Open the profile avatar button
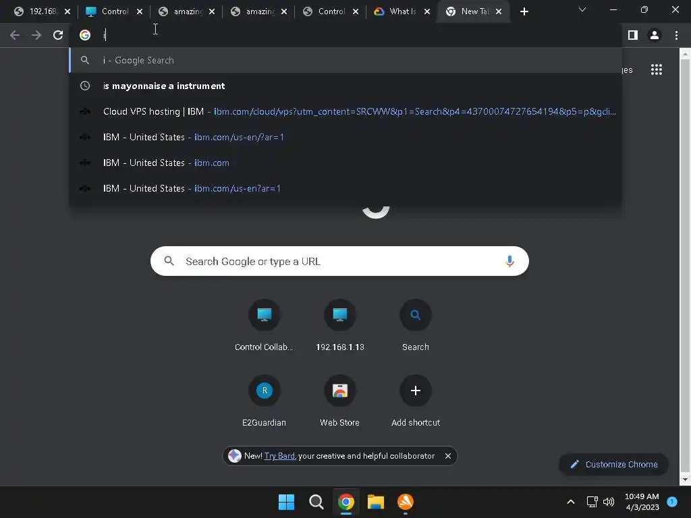This screenshot has height=518, width=691. click(x=655, y=35)
